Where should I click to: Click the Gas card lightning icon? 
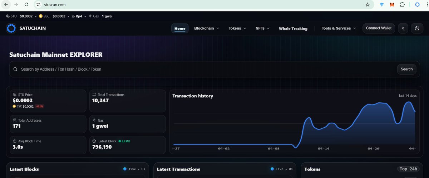coord(94,121)
